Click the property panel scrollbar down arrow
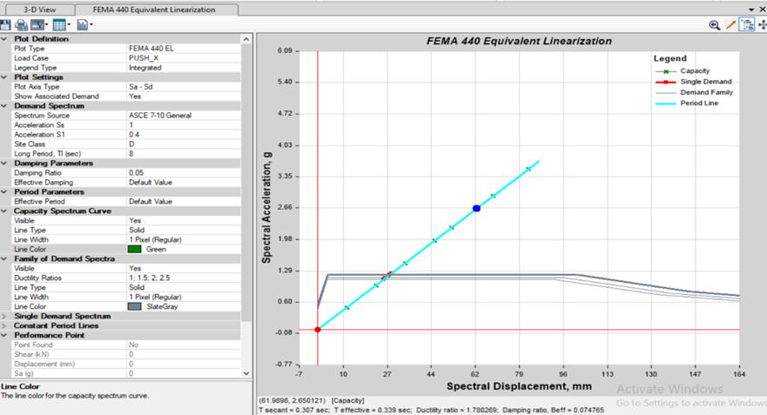Viewport: 767px width, 415px height. click(x=246, y=373)
